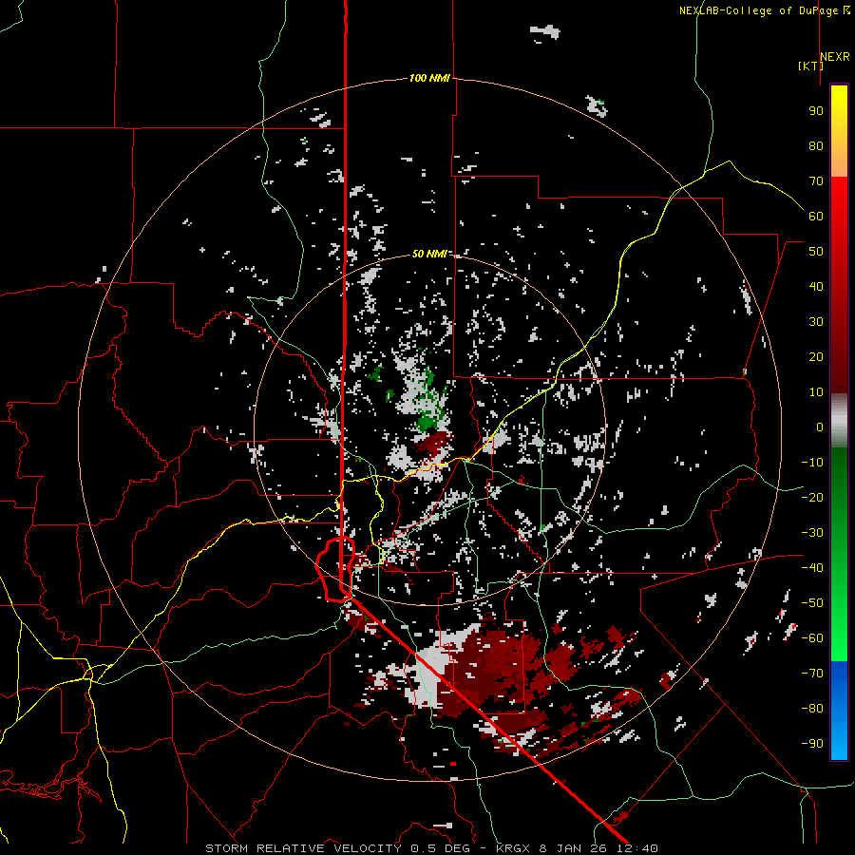Screen dimensions: 855x855
Task: Click the 20 value on velocity scale
Action: (x=816, y=357)
